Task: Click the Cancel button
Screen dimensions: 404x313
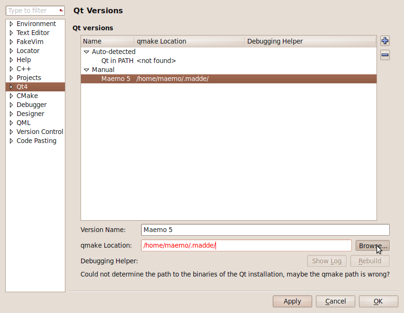Action: (x=335, y=301)
